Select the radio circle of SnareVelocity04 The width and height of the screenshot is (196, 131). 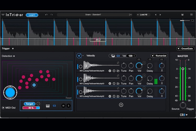click(81, 67)
